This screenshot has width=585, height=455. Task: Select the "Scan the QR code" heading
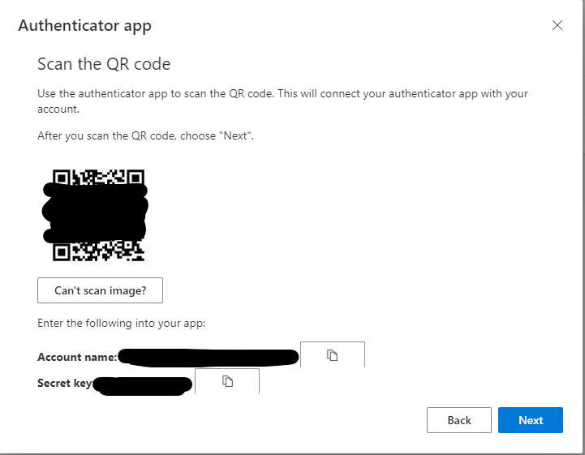(104, 64)
